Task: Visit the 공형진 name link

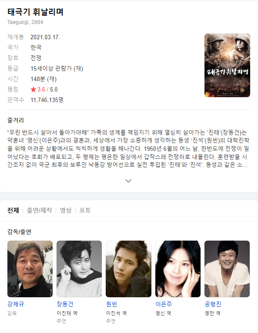Action: click(x=213, y=304)
